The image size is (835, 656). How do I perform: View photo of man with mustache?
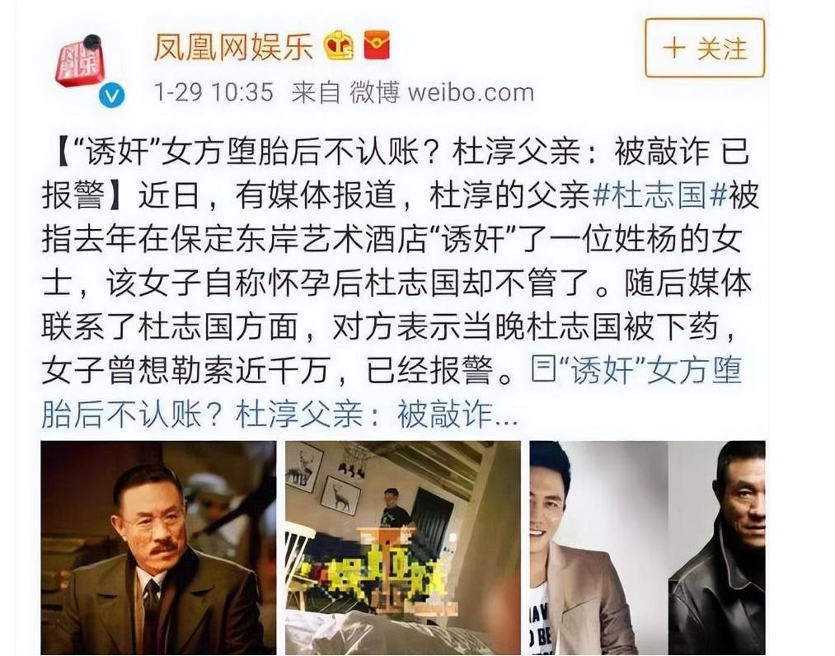pyautogui.click(x=159, y=548)
